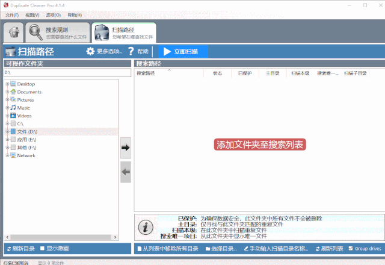Click the folder tree scrollbar left arrow
This screenshot has width=385, height=265.
click(7, 237)
